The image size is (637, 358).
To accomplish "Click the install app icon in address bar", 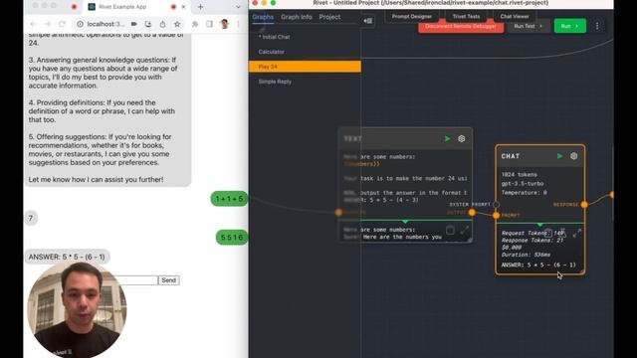I will [148, 24].
